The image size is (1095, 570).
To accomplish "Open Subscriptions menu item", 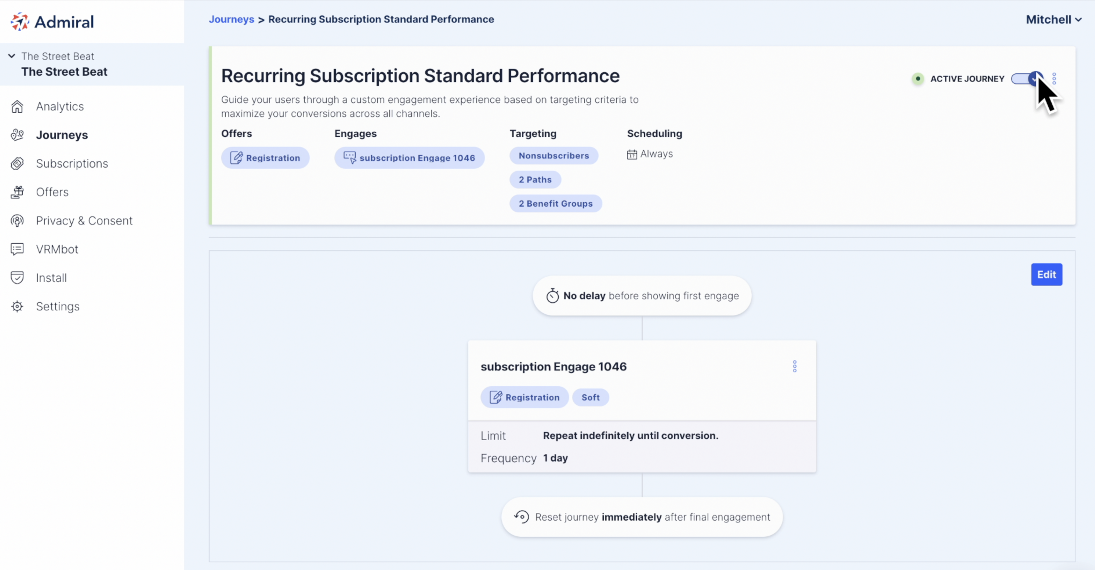I will coord(72,163).
